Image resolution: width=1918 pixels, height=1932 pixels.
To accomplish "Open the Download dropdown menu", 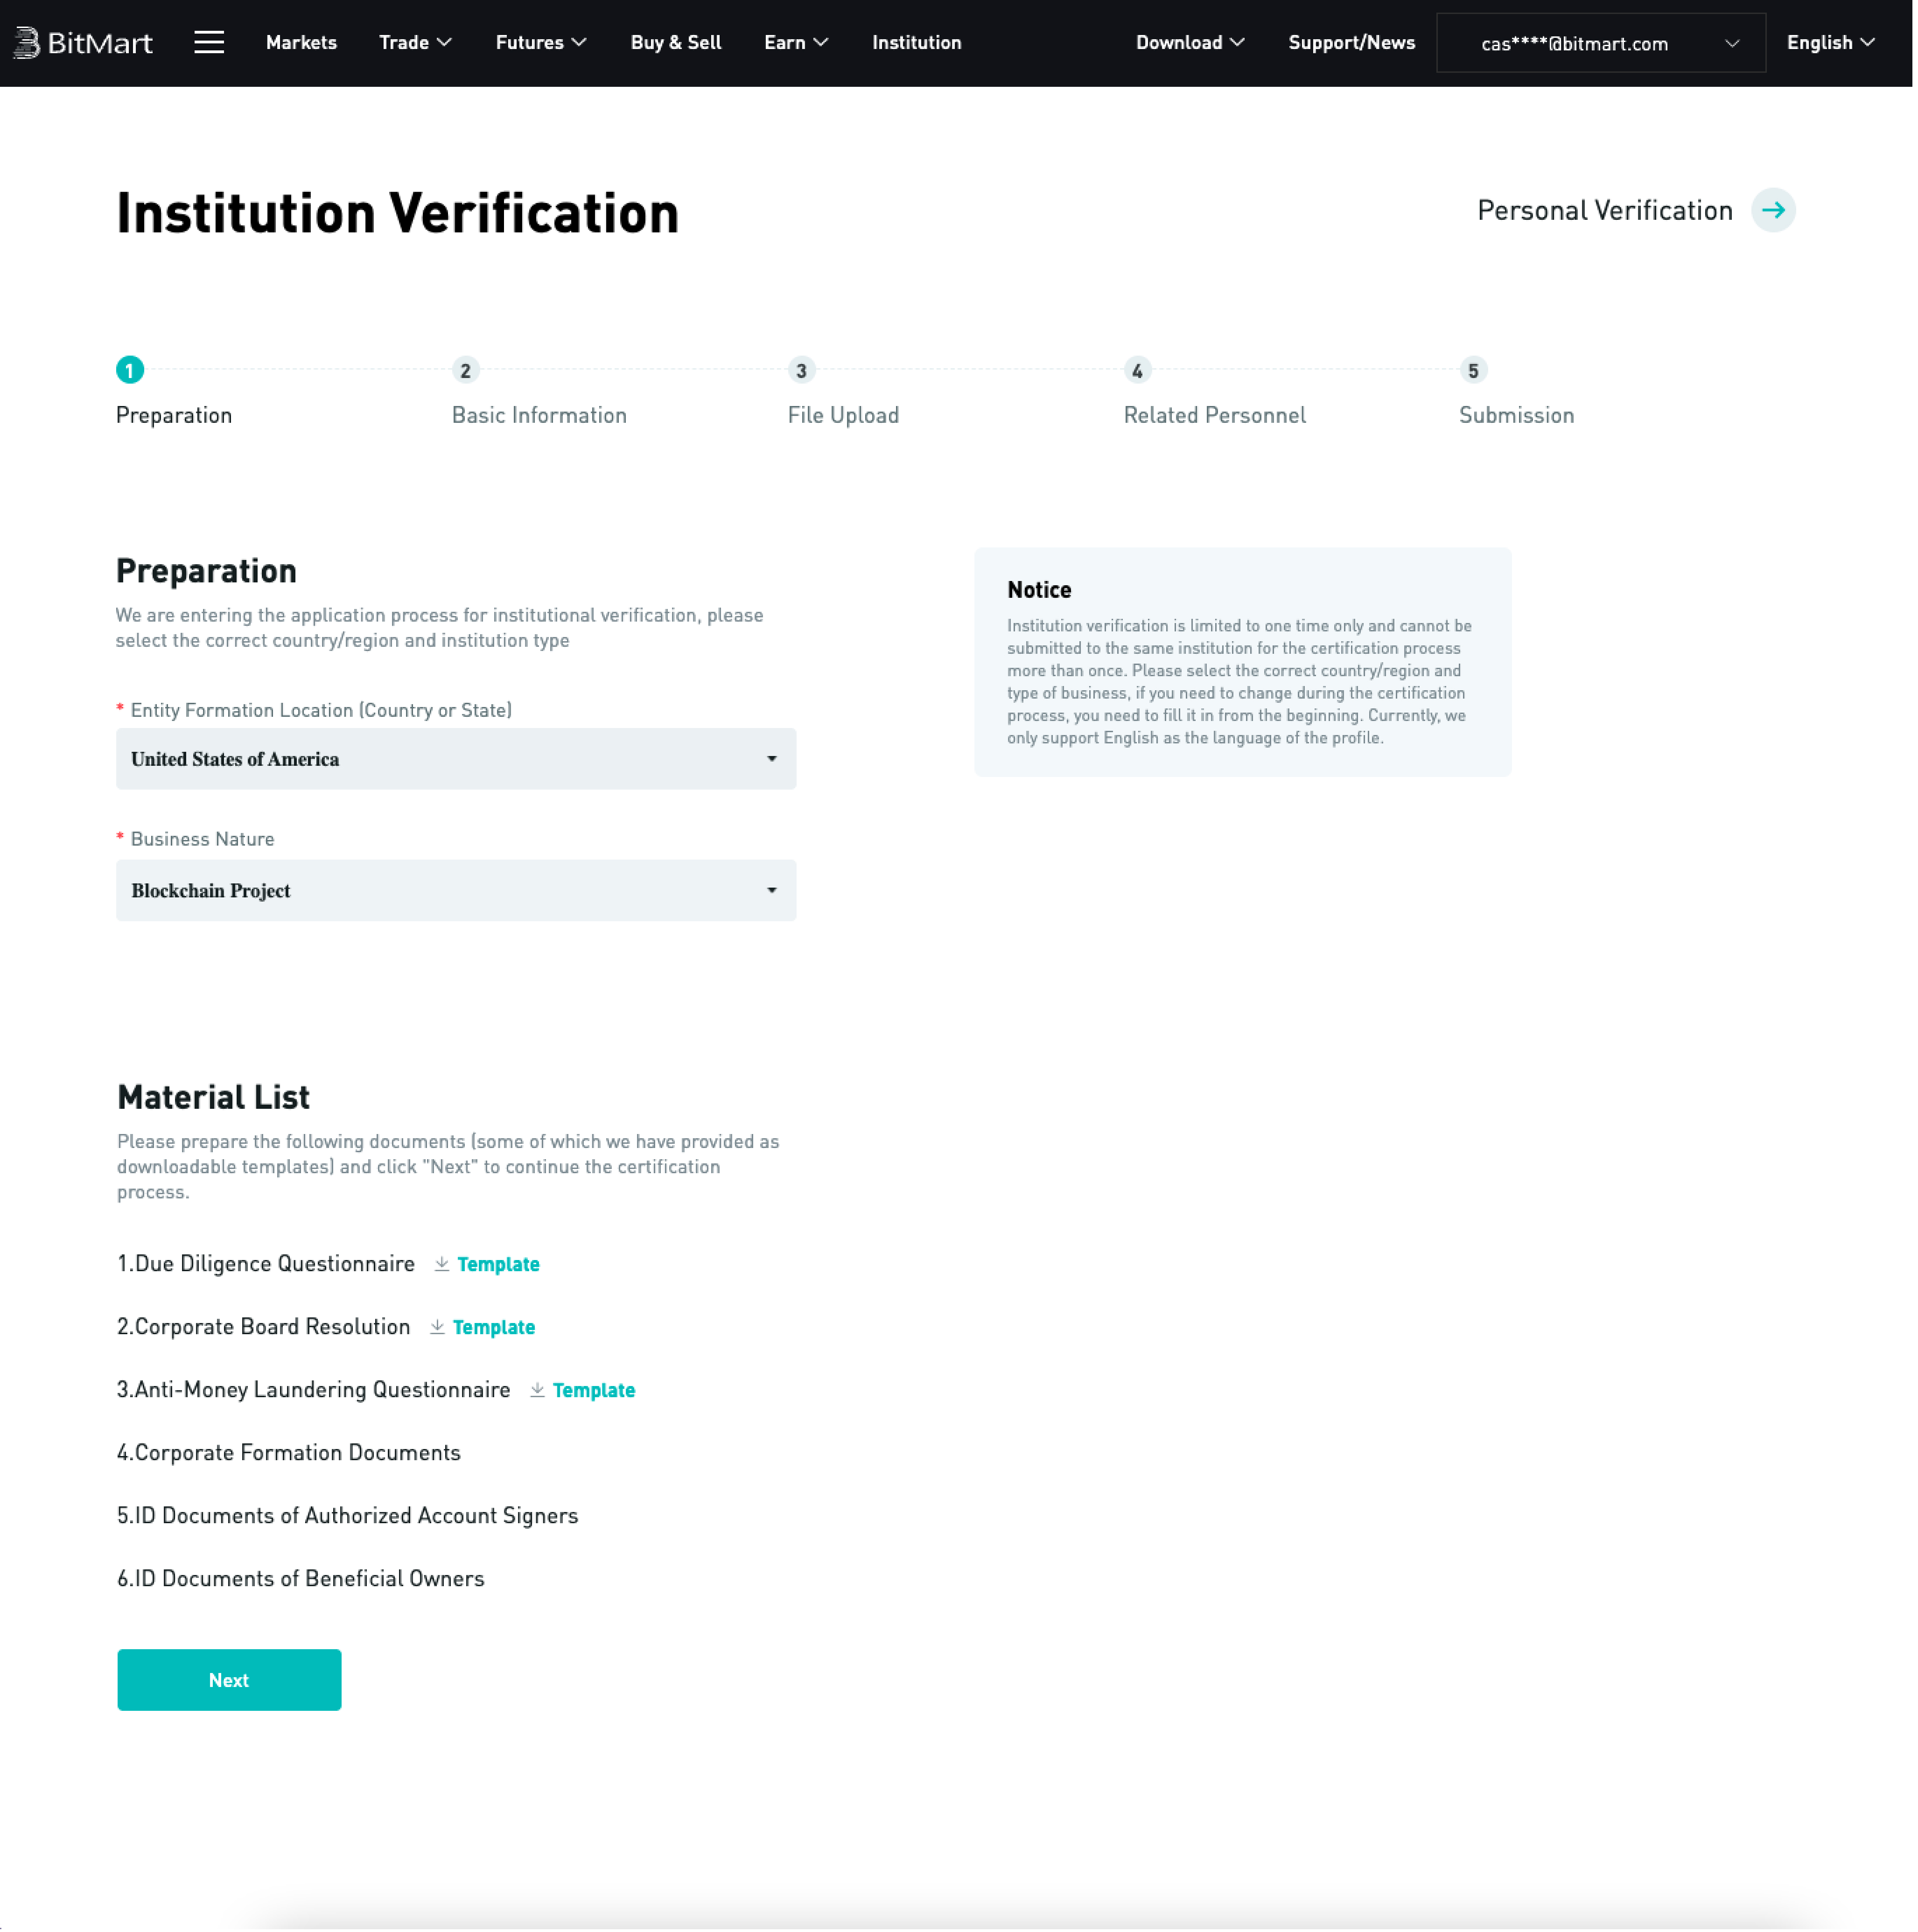I will click(x=1189, y=42).
